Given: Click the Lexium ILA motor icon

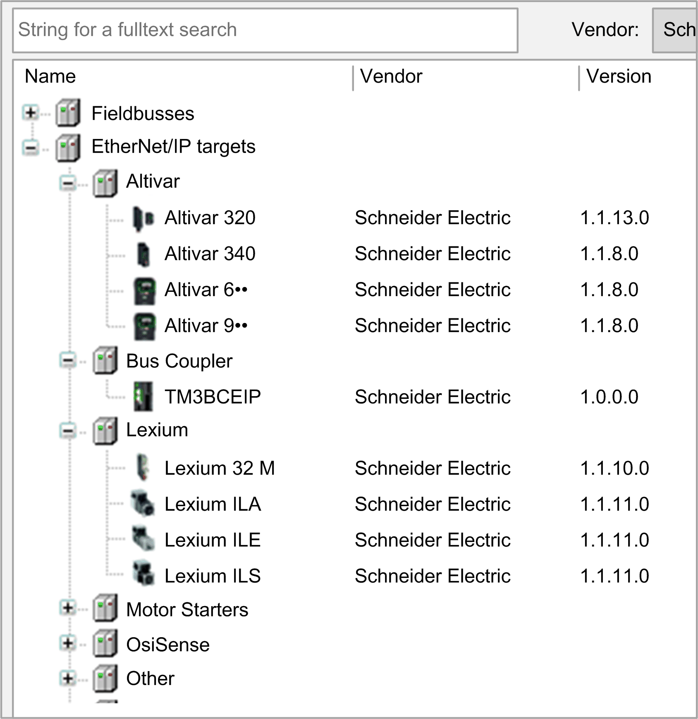Looking at the screenshot, I should [x=143, y=504].
